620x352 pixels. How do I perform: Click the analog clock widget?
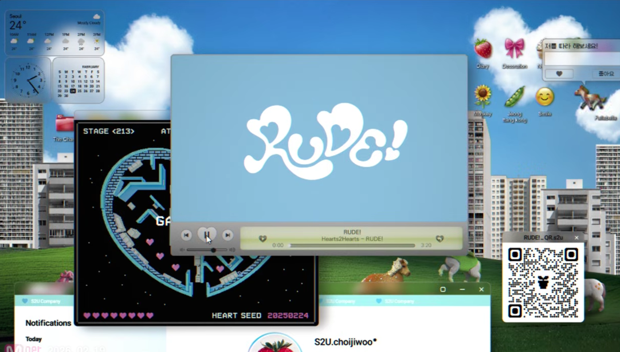point(28,81)
